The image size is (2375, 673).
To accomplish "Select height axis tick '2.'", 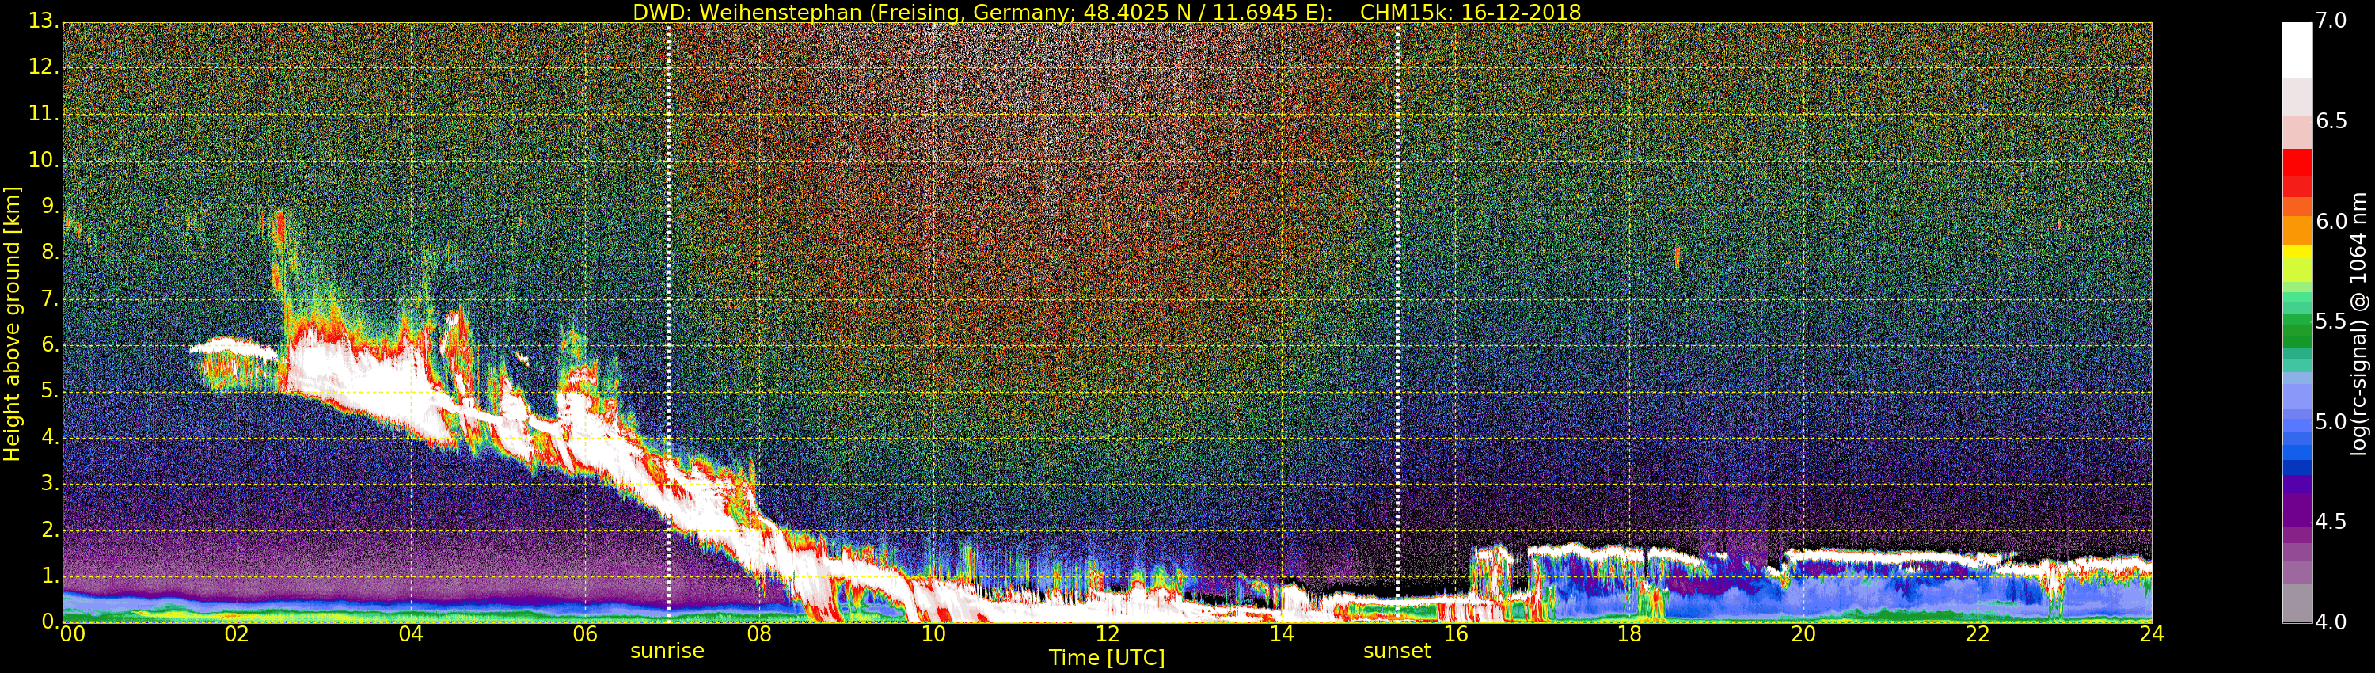I will coord(49,529).
